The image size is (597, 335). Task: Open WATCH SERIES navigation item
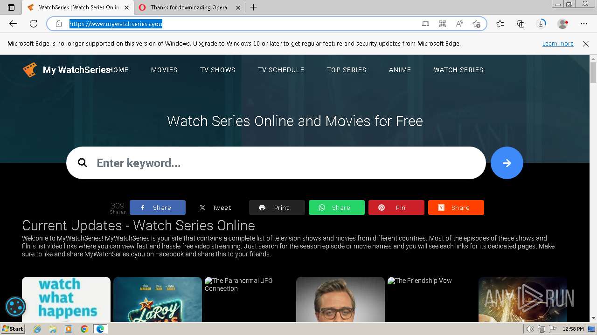[x=458, y=70]
